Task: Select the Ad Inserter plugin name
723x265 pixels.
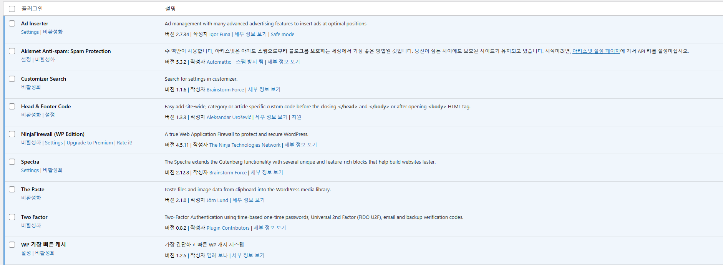Action: [35, 24]
